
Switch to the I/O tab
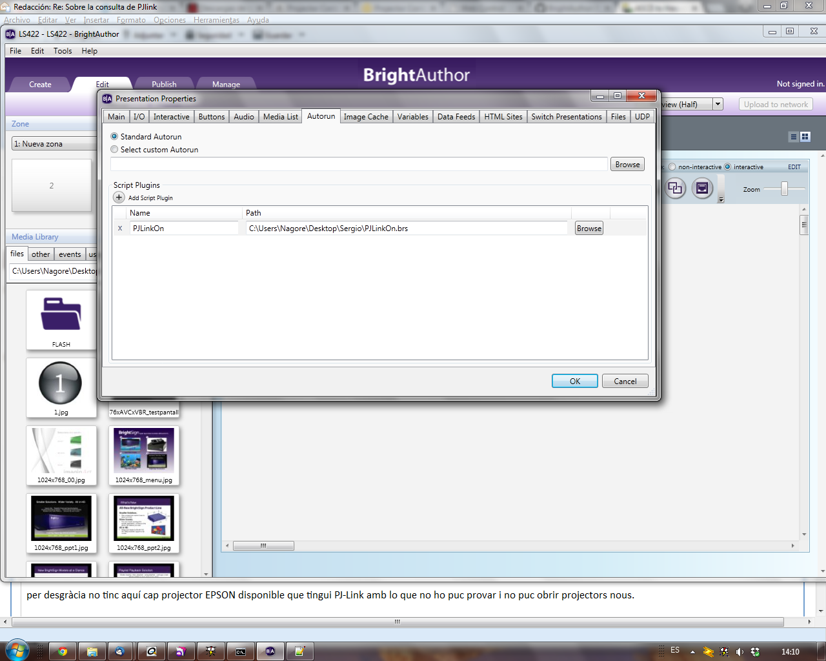[x=139, y=117]
